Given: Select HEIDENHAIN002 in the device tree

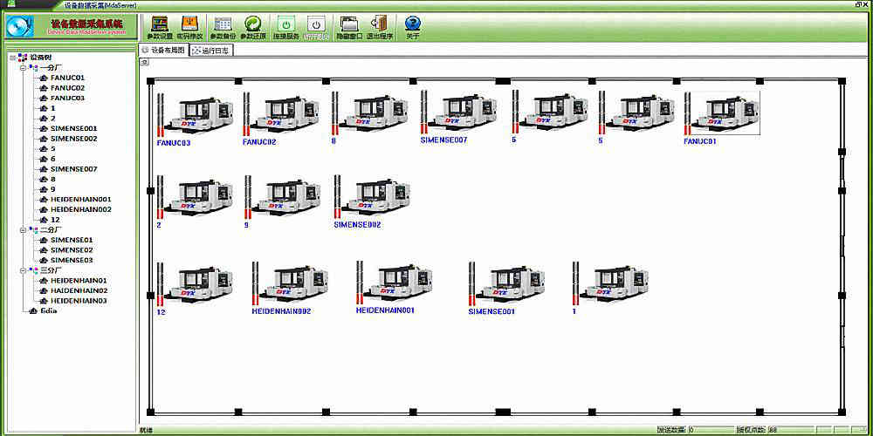Looking at the screenshot, I should click(80, 209).
